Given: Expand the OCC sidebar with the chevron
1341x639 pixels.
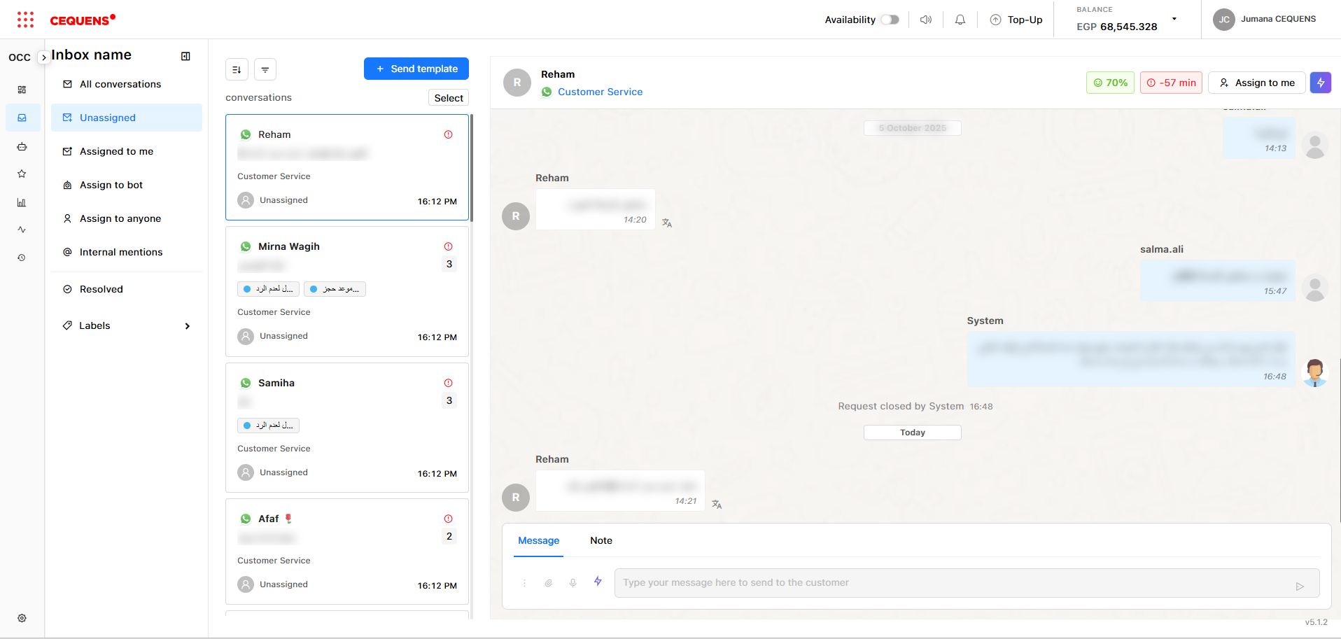Looking at the screenshot, I should [x=44, y=57].
